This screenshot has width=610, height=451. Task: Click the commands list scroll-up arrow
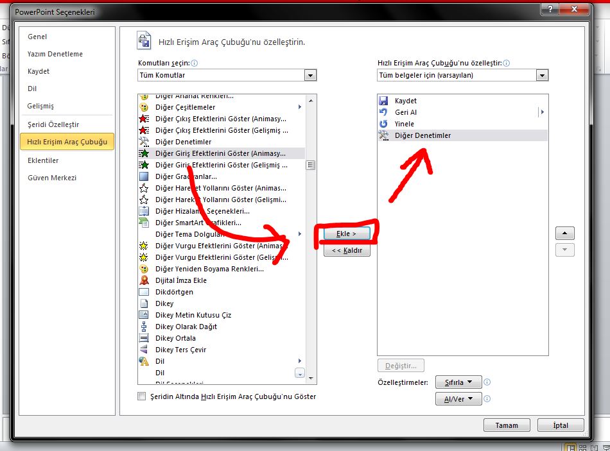[311, 101]
